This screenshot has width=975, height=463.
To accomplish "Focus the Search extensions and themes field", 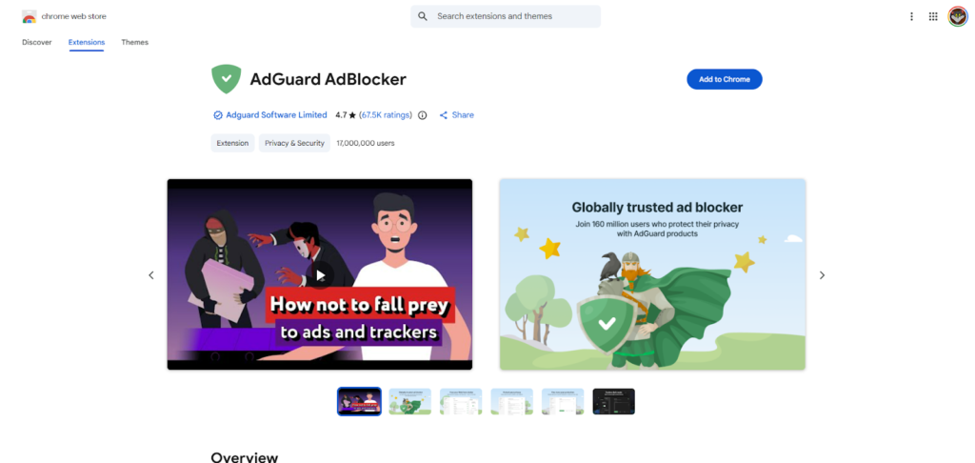I will [506, 16].
